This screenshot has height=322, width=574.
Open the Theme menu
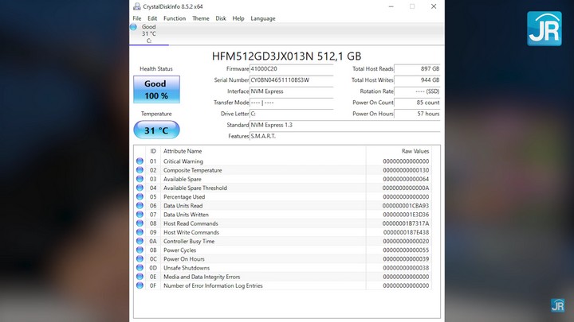[x=201, y=18]
